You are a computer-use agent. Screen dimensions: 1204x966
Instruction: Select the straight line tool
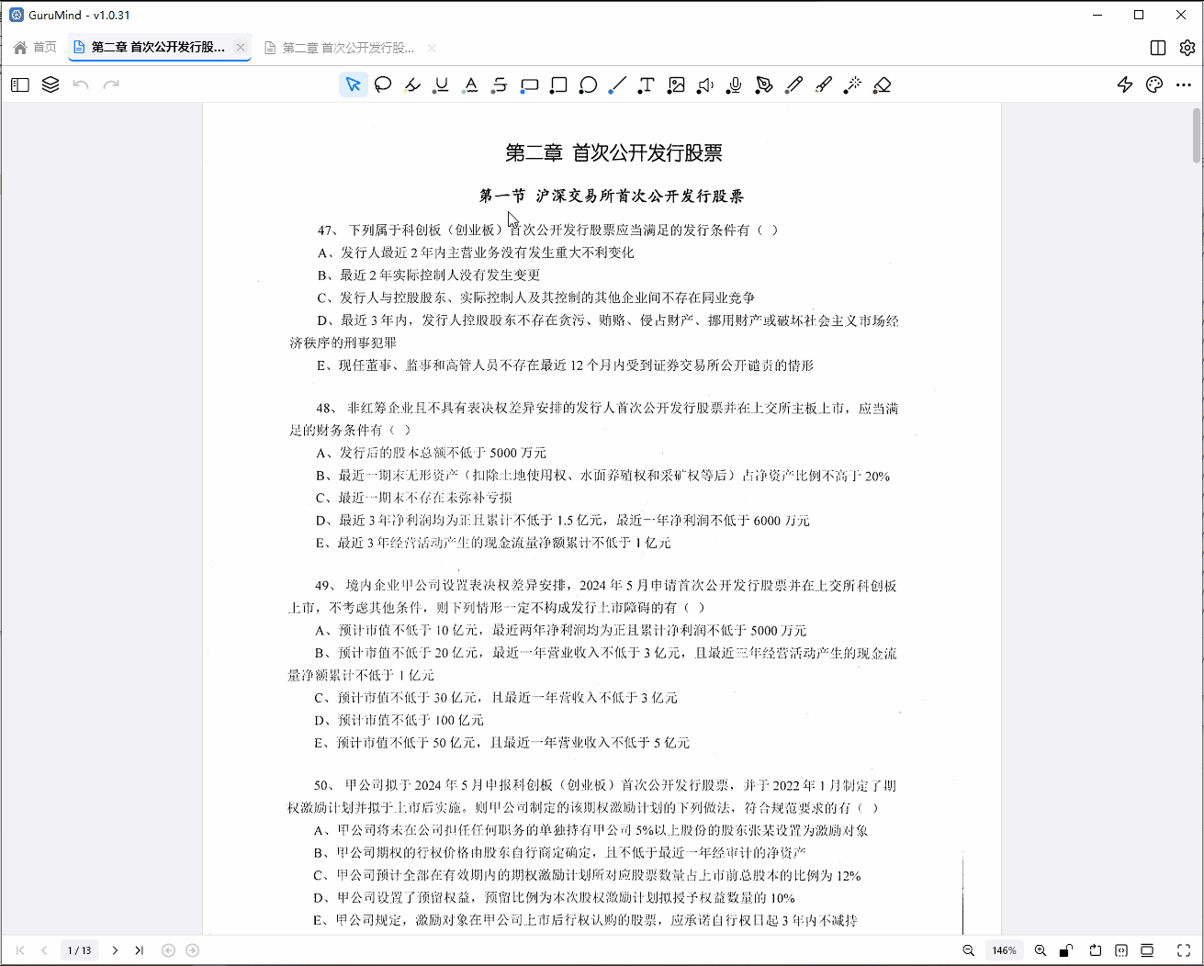618,84
